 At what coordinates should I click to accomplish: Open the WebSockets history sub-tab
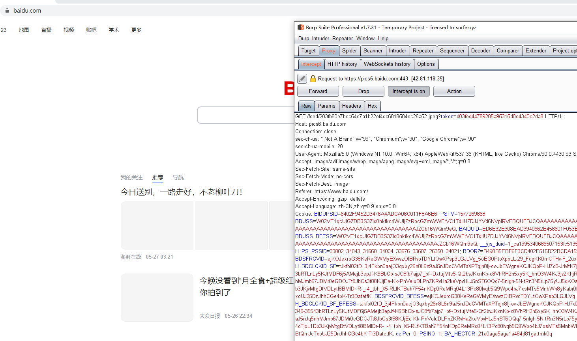(x=387, y=64)
